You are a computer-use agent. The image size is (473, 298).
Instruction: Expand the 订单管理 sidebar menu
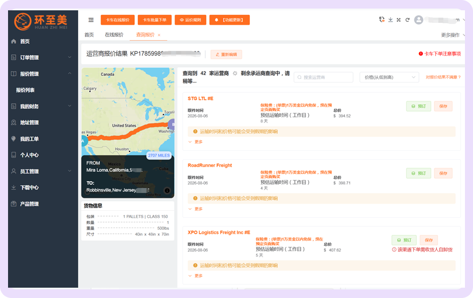tap(69, 57)
